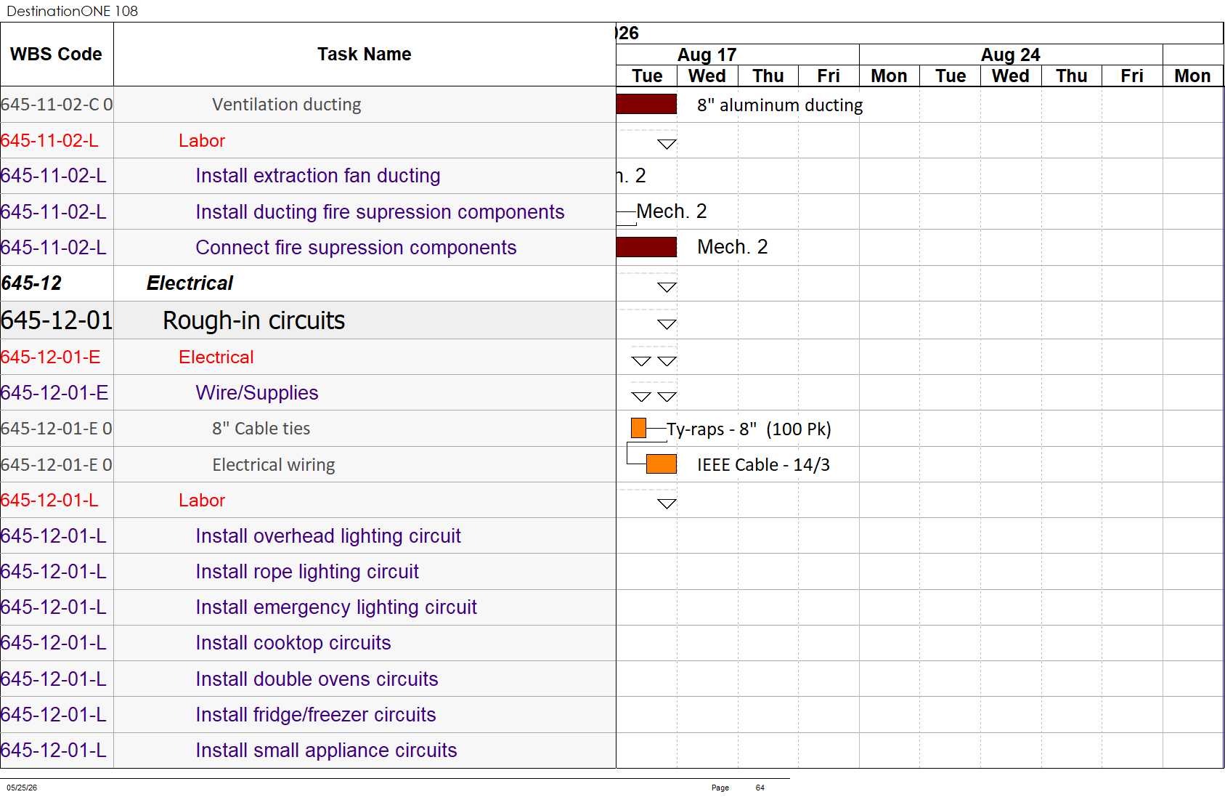Click the orange Ty-raps 8" Gantt bar
Image resolution: width=1225 pixels, height=797 pixels.
[638, 428]
